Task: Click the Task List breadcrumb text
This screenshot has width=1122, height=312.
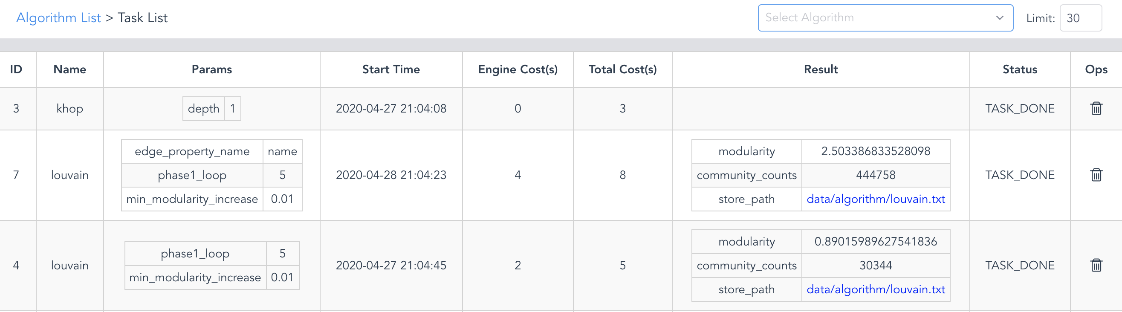Action: point(142,18)
